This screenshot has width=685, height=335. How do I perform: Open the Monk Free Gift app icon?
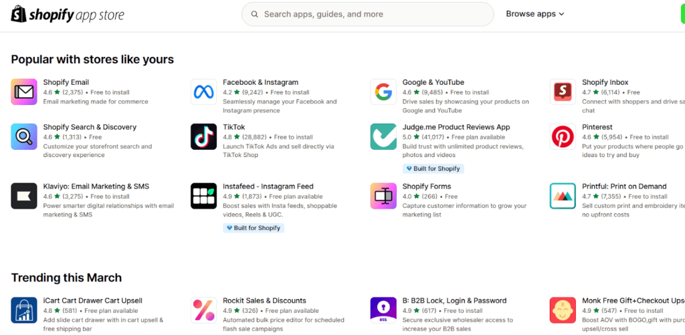563,310
